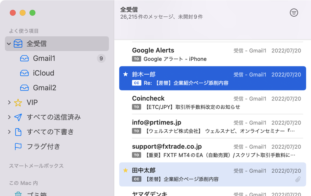Open the Gmail2 inbox
The image size is (311, 196).
click(x=57, y=88)
